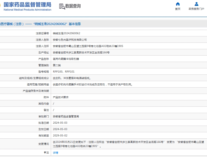Click the management category value 第二类
207x157 pixels.
57,65
